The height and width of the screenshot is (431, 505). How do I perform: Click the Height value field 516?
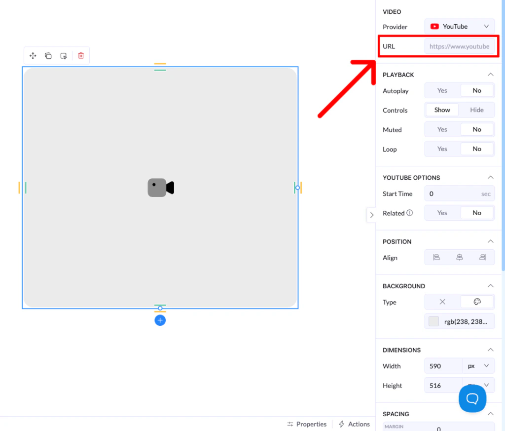(443, 385)
